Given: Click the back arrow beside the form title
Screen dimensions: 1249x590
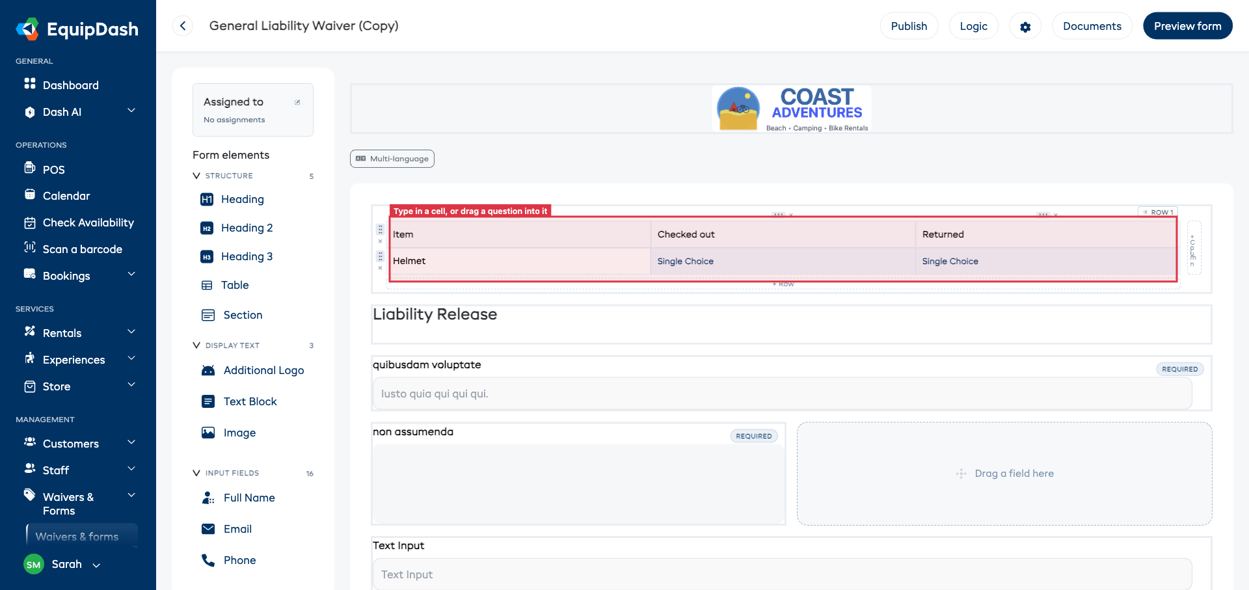Looking at the screenshot, I should [183, 26].
